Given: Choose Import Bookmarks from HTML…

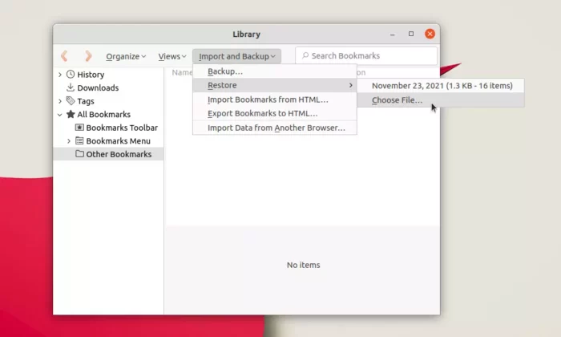Looking at the screenshot, I should (275, 99).
